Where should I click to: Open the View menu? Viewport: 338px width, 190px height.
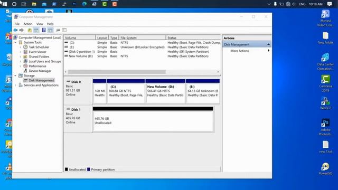pos(40,24)
